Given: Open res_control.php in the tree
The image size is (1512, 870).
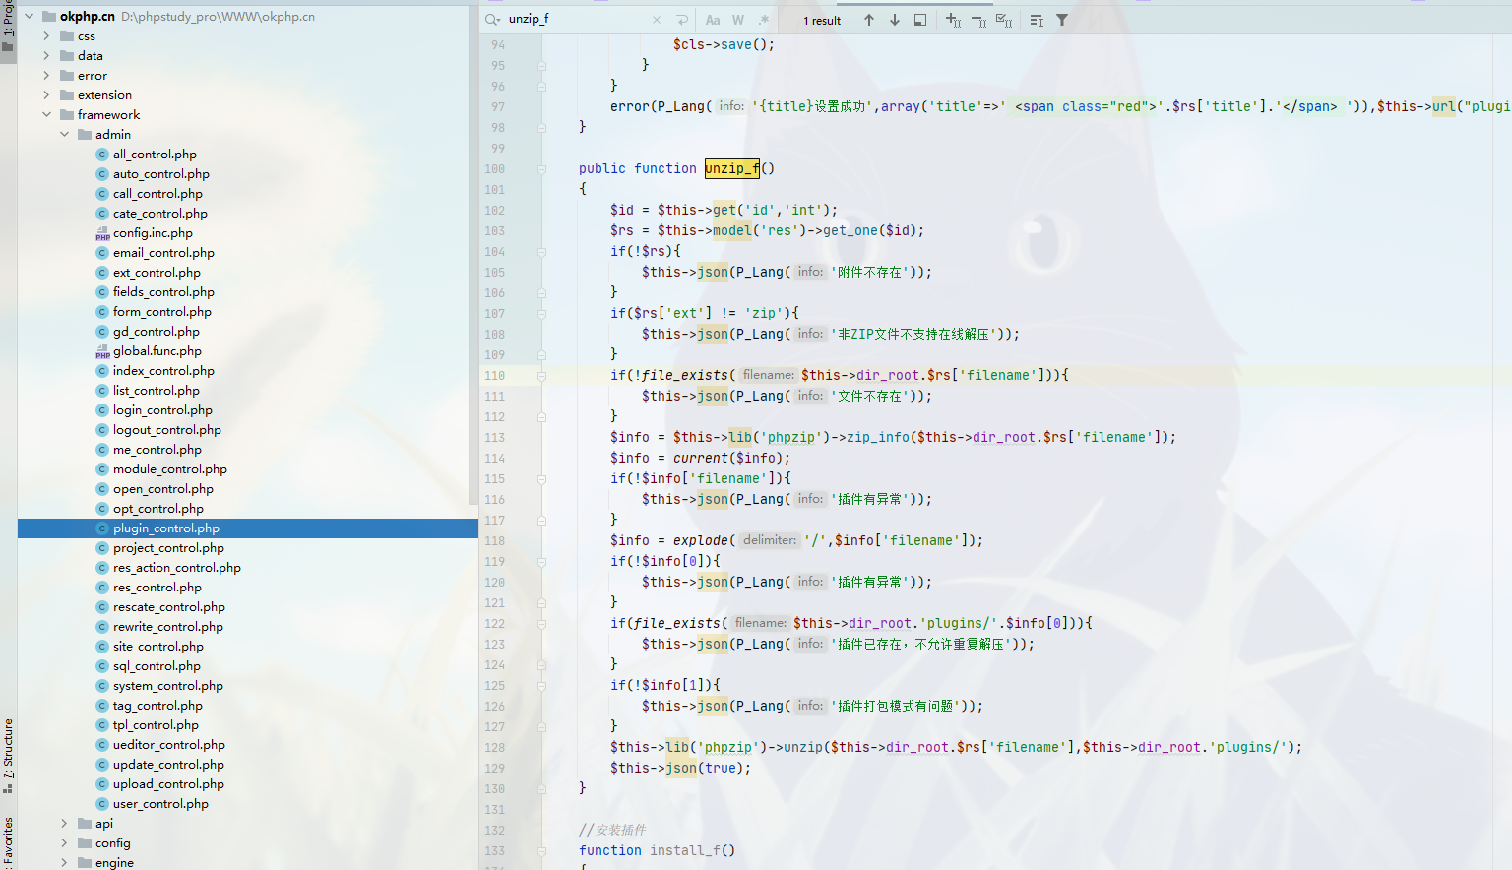Looking at the screenshot, I should point(157,588).
